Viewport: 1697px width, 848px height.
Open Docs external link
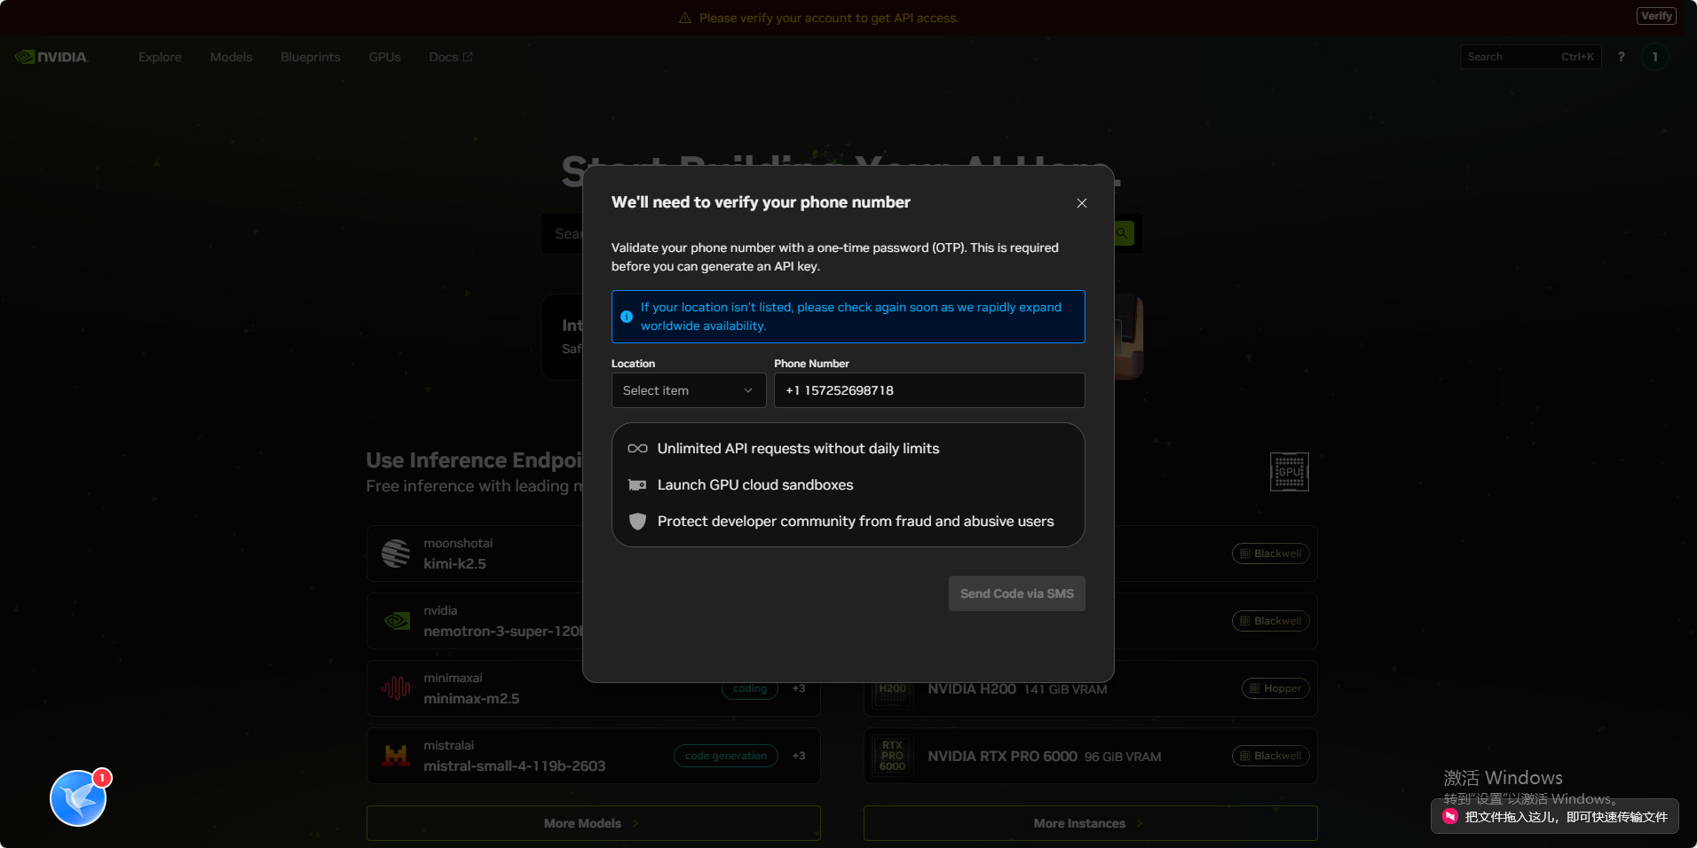(x=450, y=57)
